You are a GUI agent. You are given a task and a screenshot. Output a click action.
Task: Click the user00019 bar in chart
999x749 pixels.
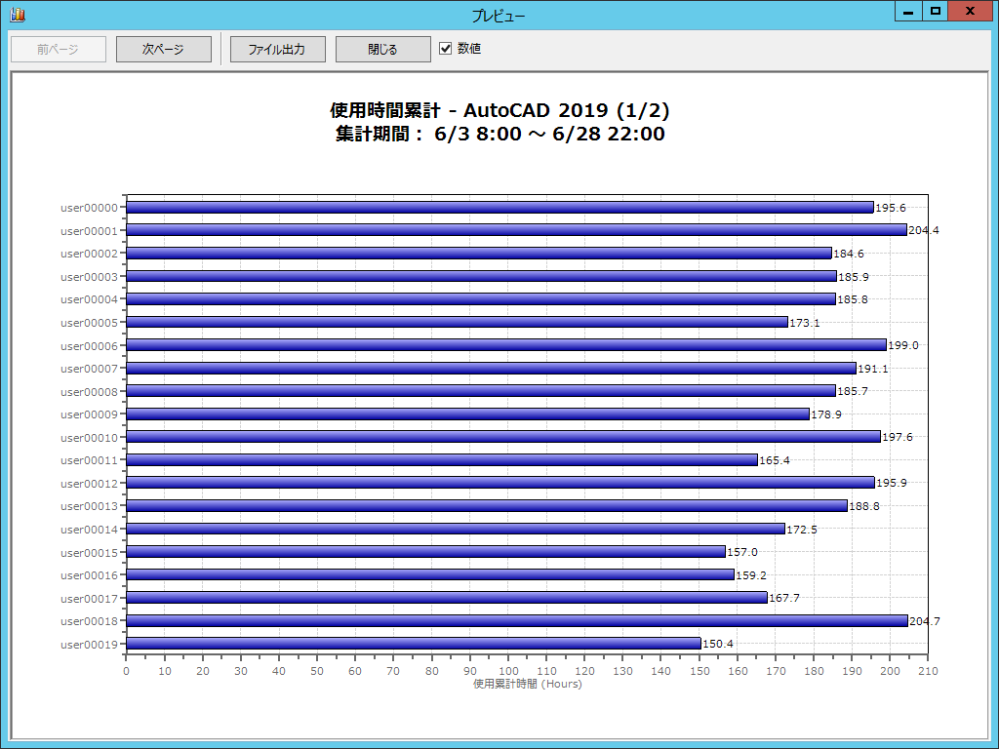click(x=414, y=644)
